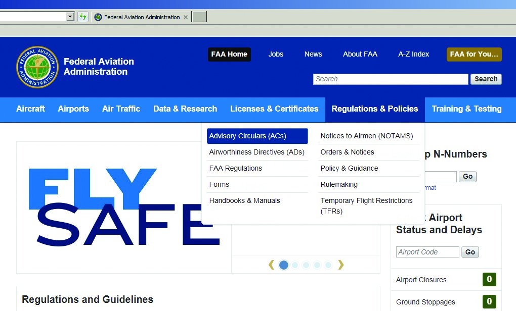Screen dimensions: 516x311
Task: Click the Federal Aviation Administration seal logo
Action: coord(37,67)
